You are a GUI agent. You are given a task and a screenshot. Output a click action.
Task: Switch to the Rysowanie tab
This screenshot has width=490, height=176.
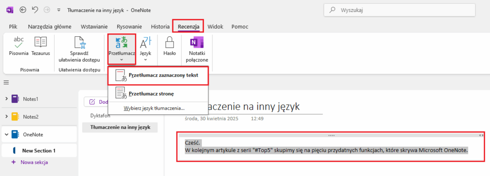click(129, 26)
